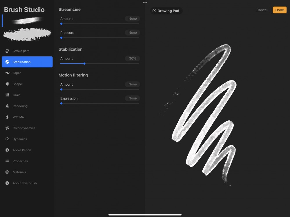Confirm changes with Done button
This screenshot has width=290, height=217.
pyautogui.click(x=280, y=10)
